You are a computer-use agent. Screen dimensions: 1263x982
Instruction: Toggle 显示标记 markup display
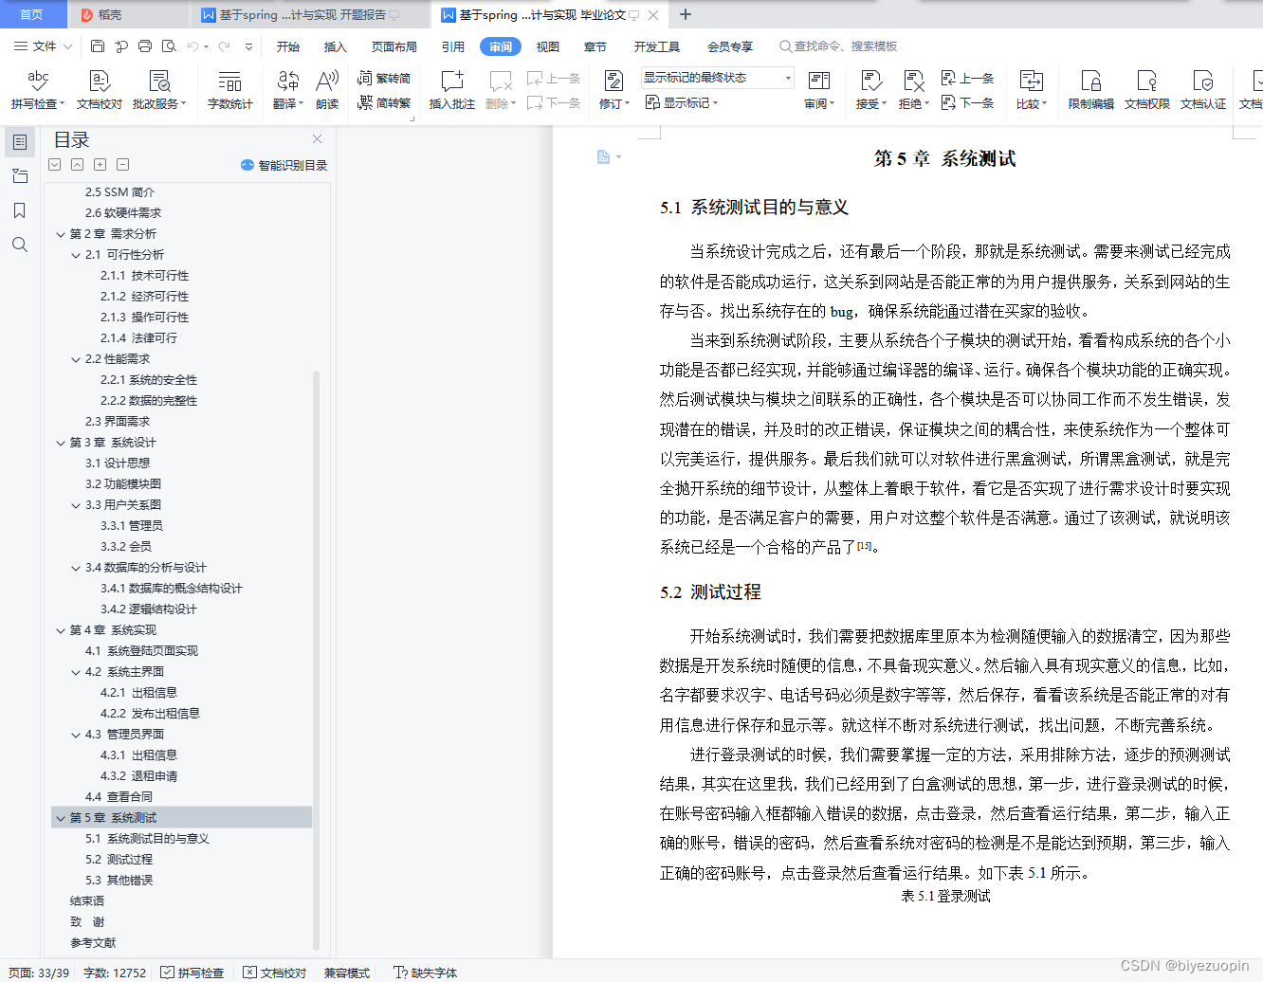(686, 102)
